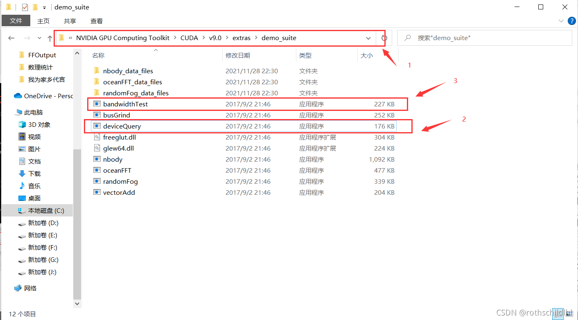Go up one folder level arrow

tap(50, 38)
